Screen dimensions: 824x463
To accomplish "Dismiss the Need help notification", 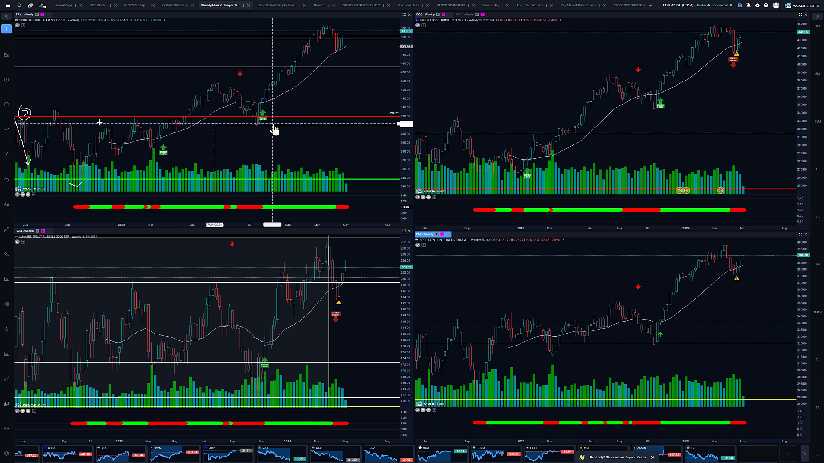I will click(x=653, y=457).
